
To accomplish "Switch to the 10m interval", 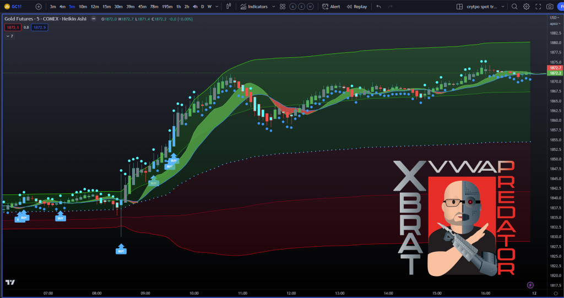I will coord(83,7).
